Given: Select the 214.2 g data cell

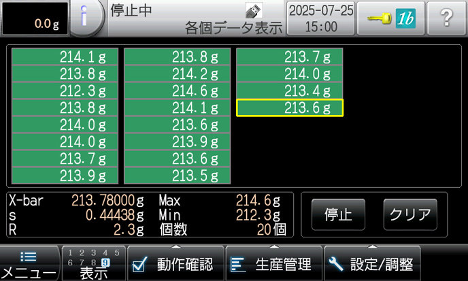Looking at the screenshot, I should (177, 73).
